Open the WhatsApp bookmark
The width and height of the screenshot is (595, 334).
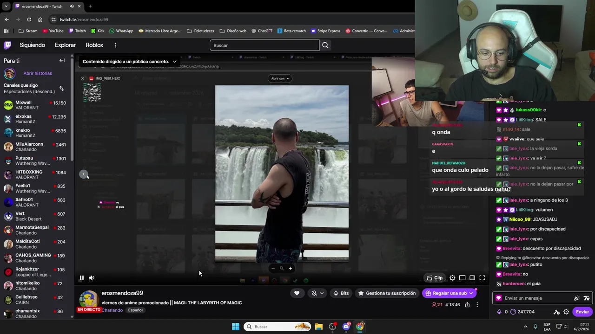pyautogui.click(x=121, y=31)
